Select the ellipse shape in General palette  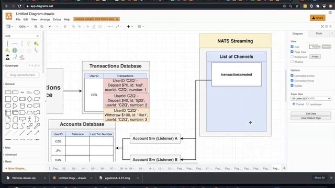(37, 92)
